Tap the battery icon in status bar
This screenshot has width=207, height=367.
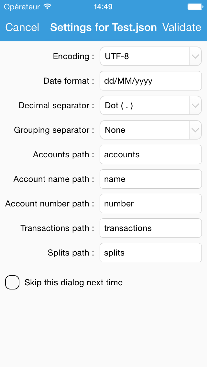pyautogui.click(x=195, y=7)
